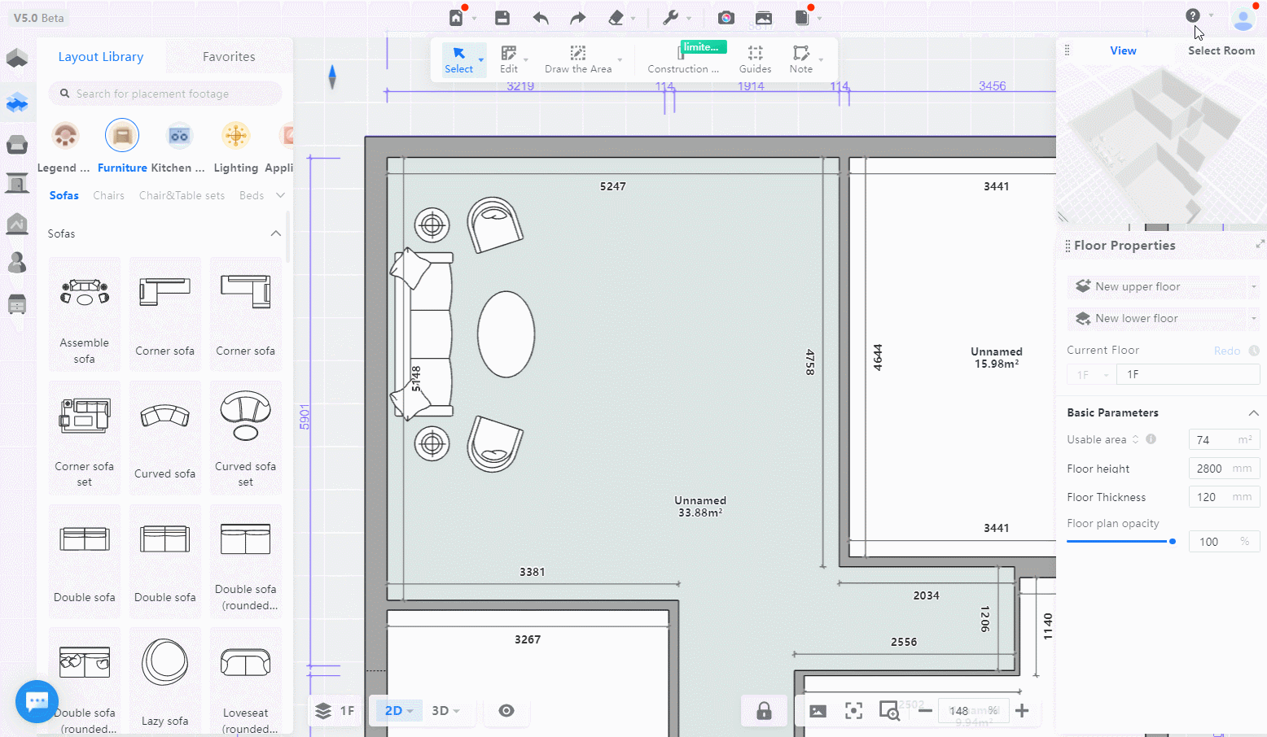
Task: Click the Search for placement footage field
Action: [x=166, y=94]
